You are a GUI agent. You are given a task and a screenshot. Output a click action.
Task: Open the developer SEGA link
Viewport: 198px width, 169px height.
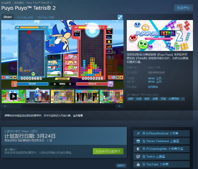tap(152, 78)
